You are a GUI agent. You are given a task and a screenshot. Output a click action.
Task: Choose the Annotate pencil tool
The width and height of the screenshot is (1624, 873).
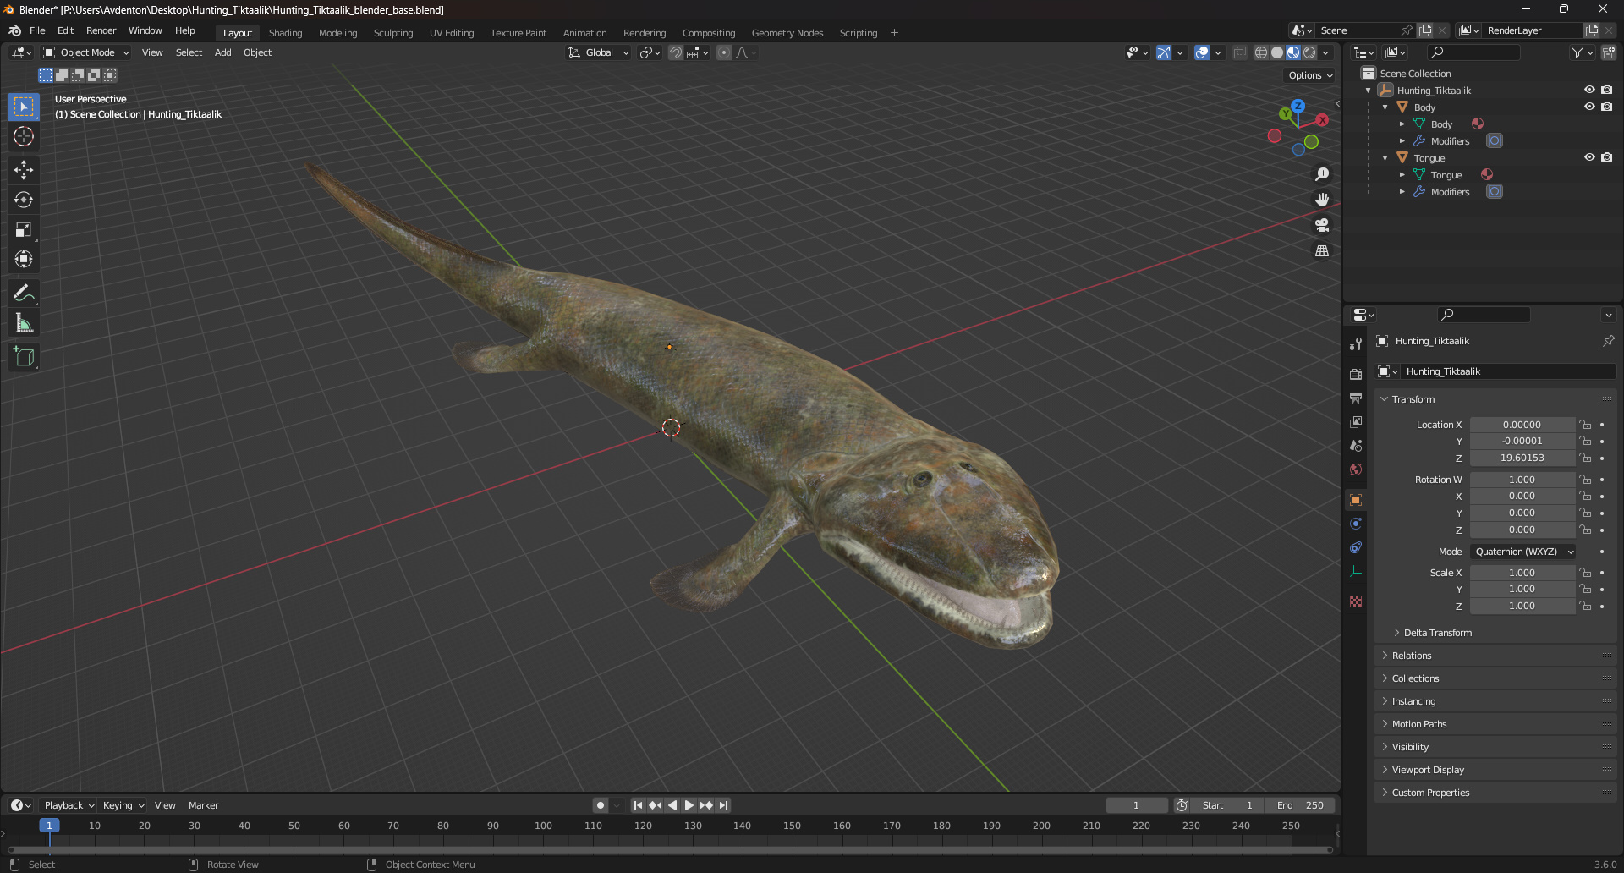[x=24, y=294]
